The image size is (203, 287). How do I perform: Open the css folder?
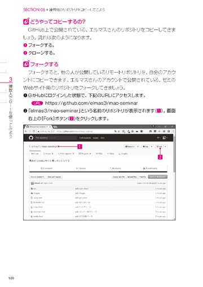click(34, 189)
